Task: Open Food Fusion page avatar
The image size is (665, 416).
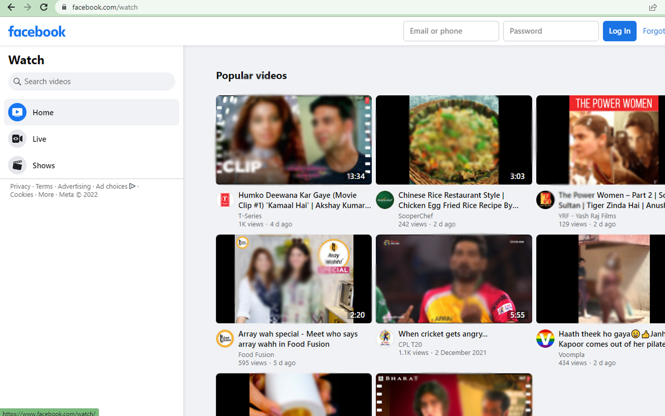Action: pos(225,338)
